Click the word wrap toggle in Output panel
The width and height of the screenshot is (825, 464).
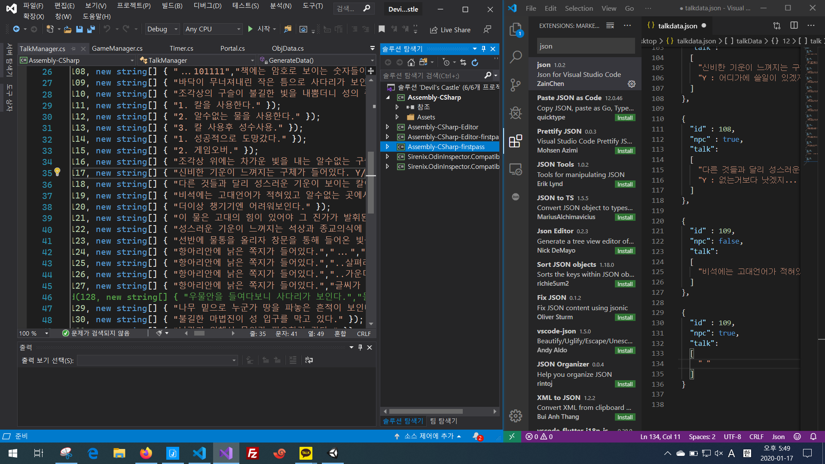[x=309, y=360]
